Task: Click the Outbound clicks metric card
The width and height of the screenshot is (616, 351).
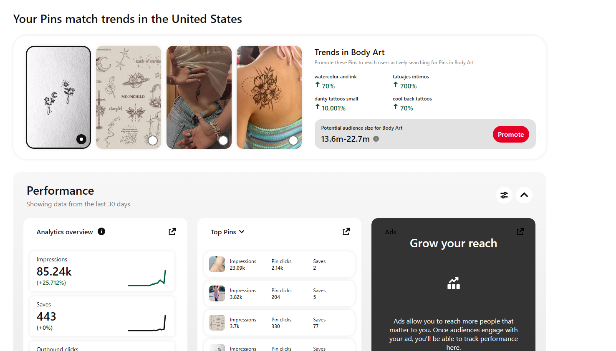Action: pos(102,346)
